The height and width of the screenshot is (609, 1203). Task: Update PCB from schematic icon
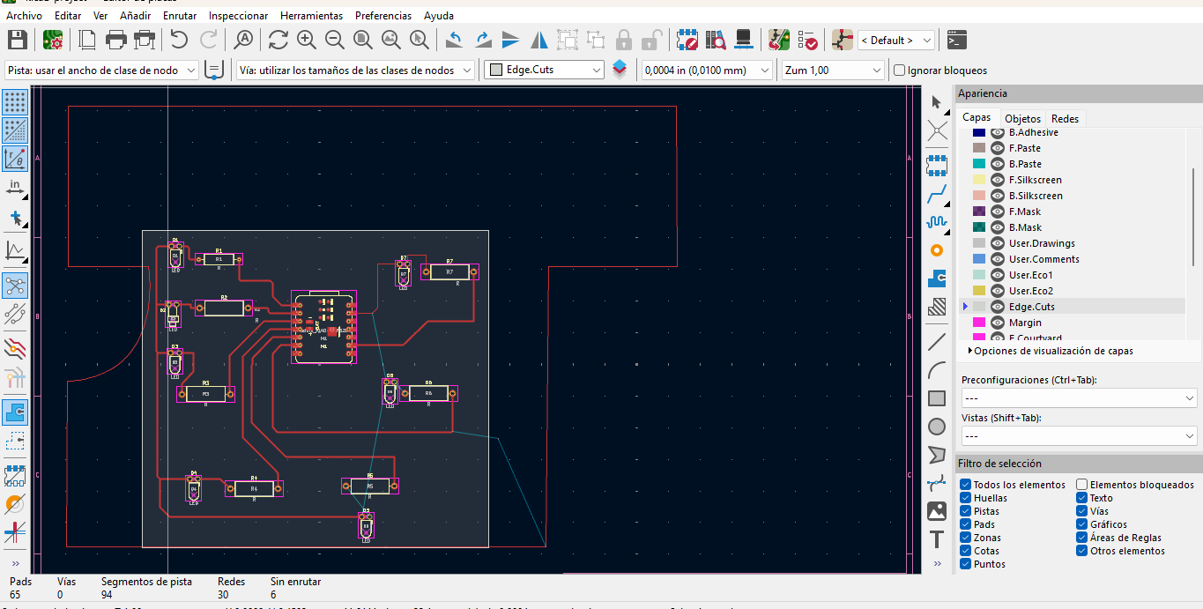click(x=779, y=40)
